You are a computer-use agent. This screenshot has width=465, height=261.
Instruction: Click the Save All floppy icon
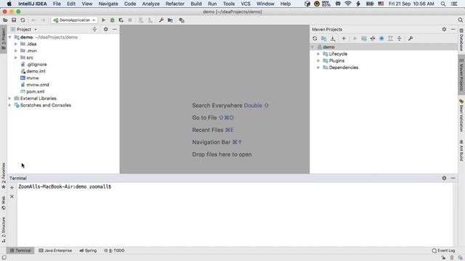[14, 20]
